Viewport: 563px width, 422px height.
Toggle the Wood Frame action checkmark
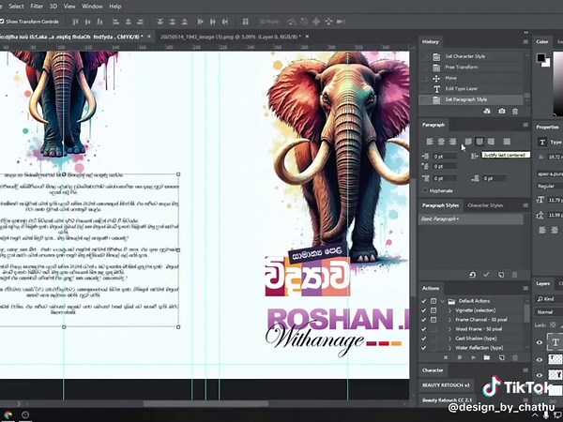point(424,329)
